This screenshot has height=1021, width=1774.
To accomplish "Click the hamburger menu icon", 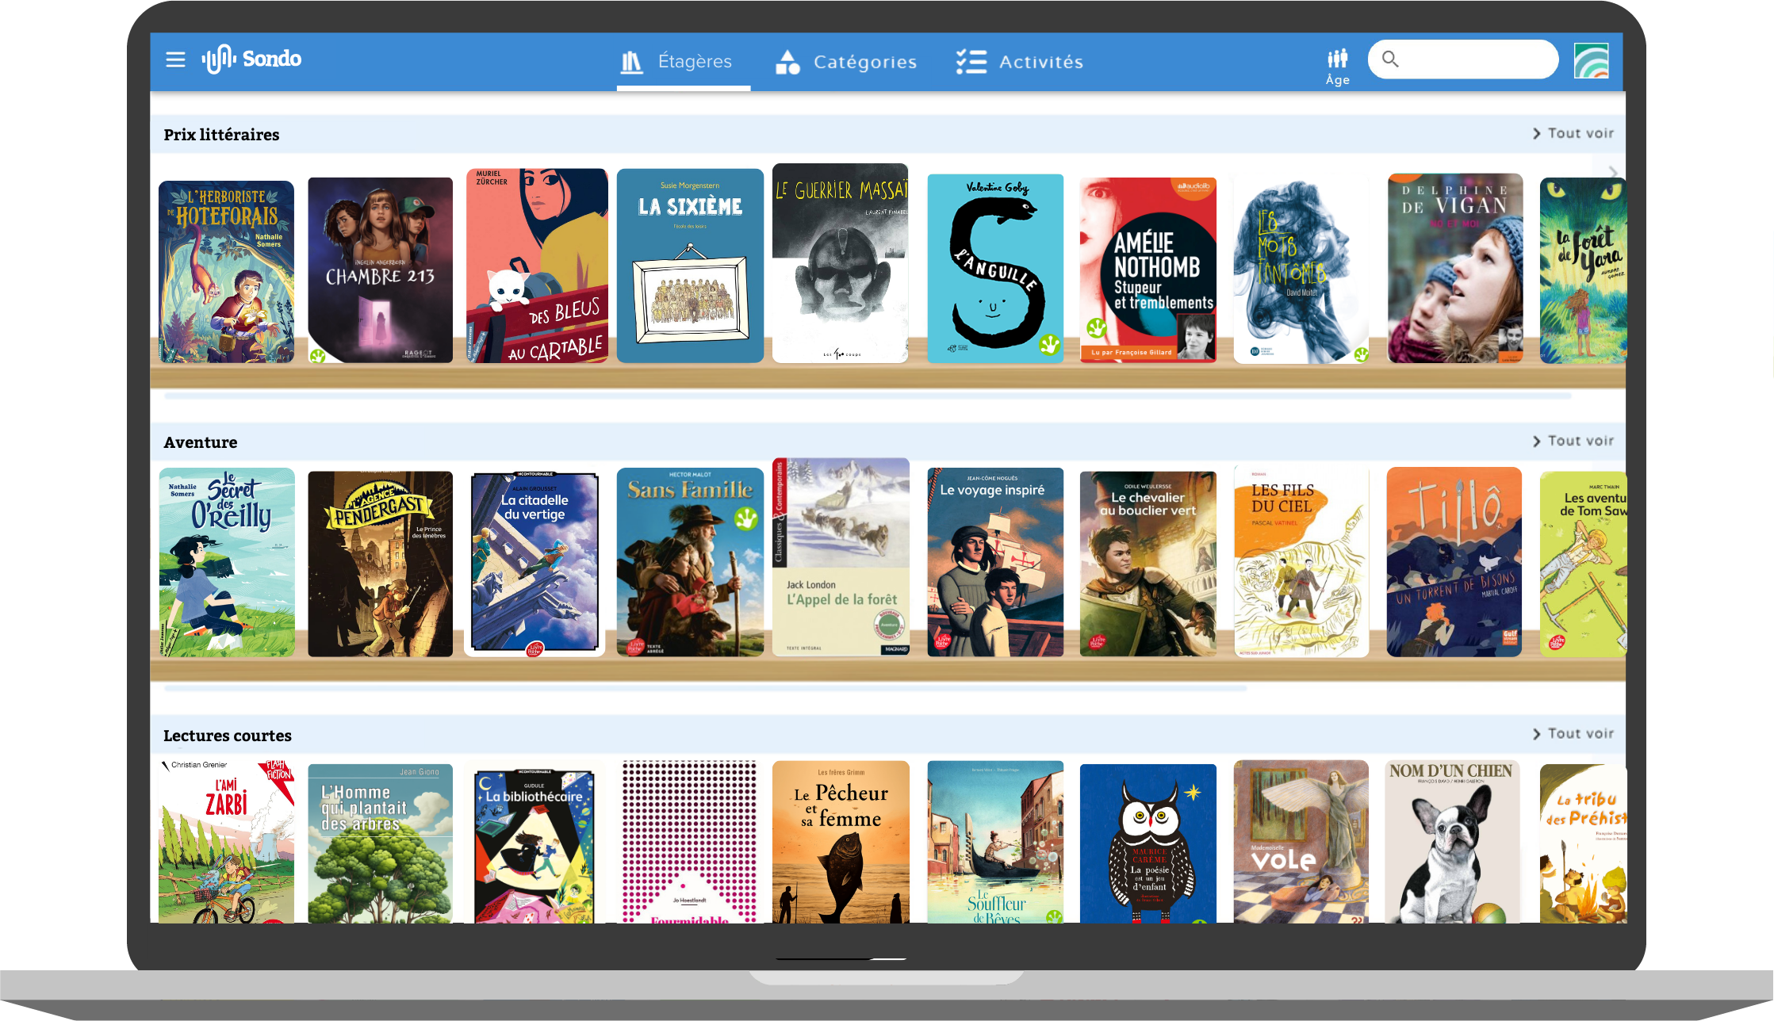I will tap(175, 59).
